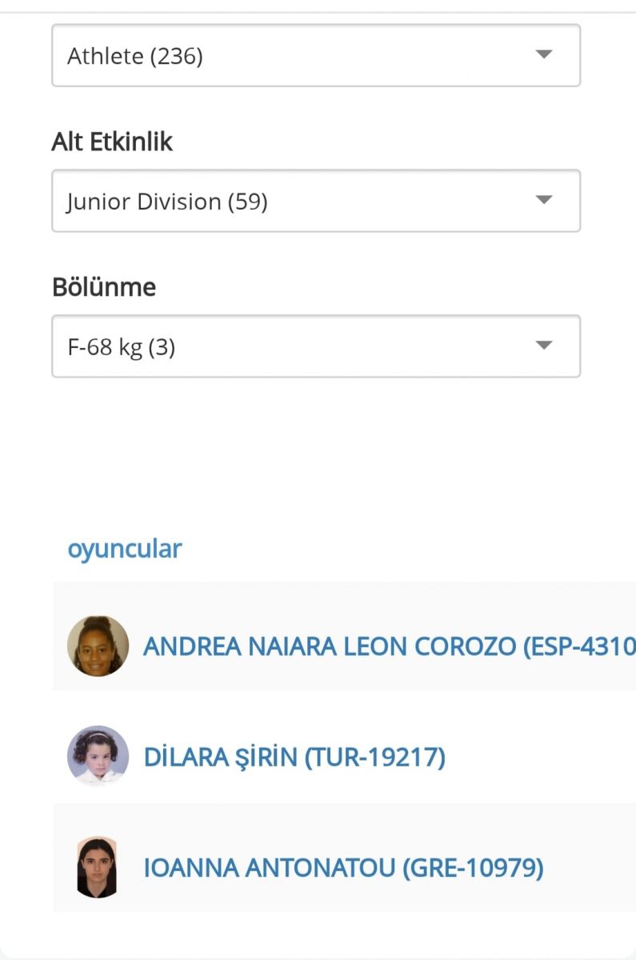The height and width of the screenshot is (960, 636).
Task: Open Andrea Naiara Leon Corozo's profile photo
Action: pyautogui.click(x=98, y=646)
